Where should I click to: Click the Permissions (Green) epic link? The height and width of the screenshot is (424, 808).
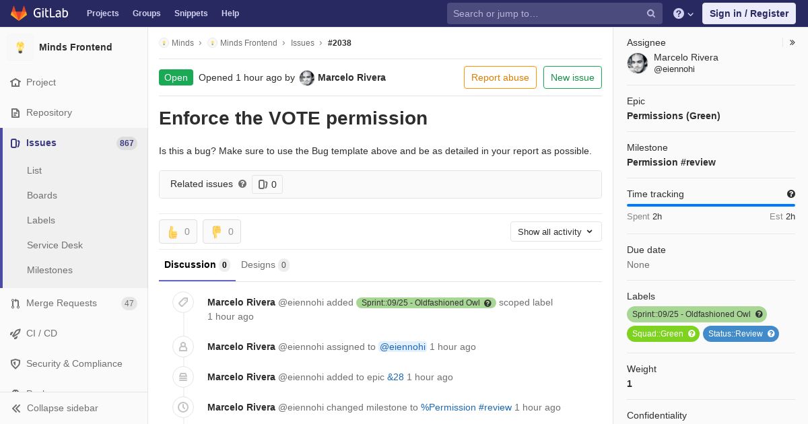pyautogui.click(x=673, y=116)
